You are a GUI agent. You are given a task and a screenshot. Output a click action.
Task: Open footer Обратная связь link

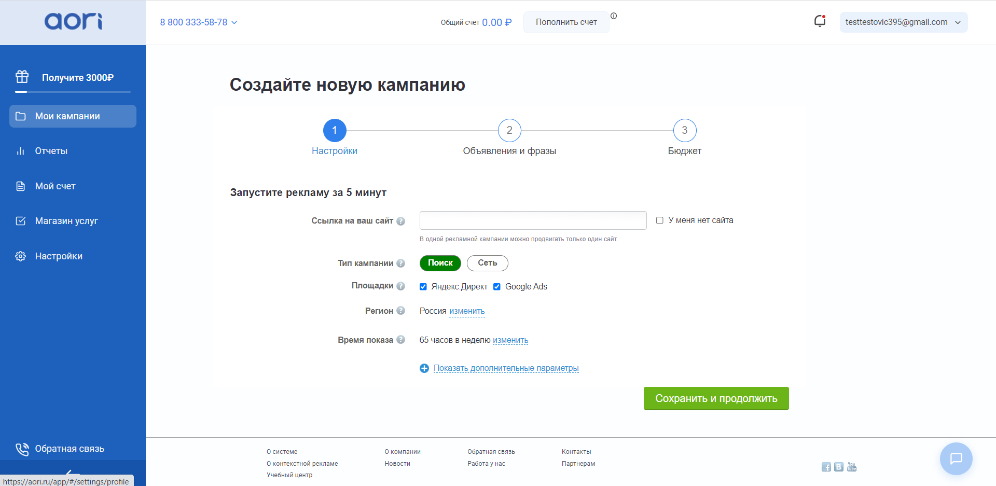click(x=491, y=452)
